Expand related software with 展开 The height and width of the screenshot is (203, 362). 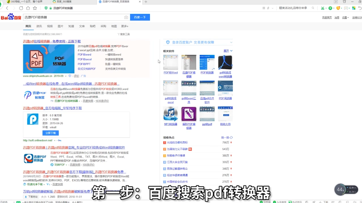pos(228,51)
